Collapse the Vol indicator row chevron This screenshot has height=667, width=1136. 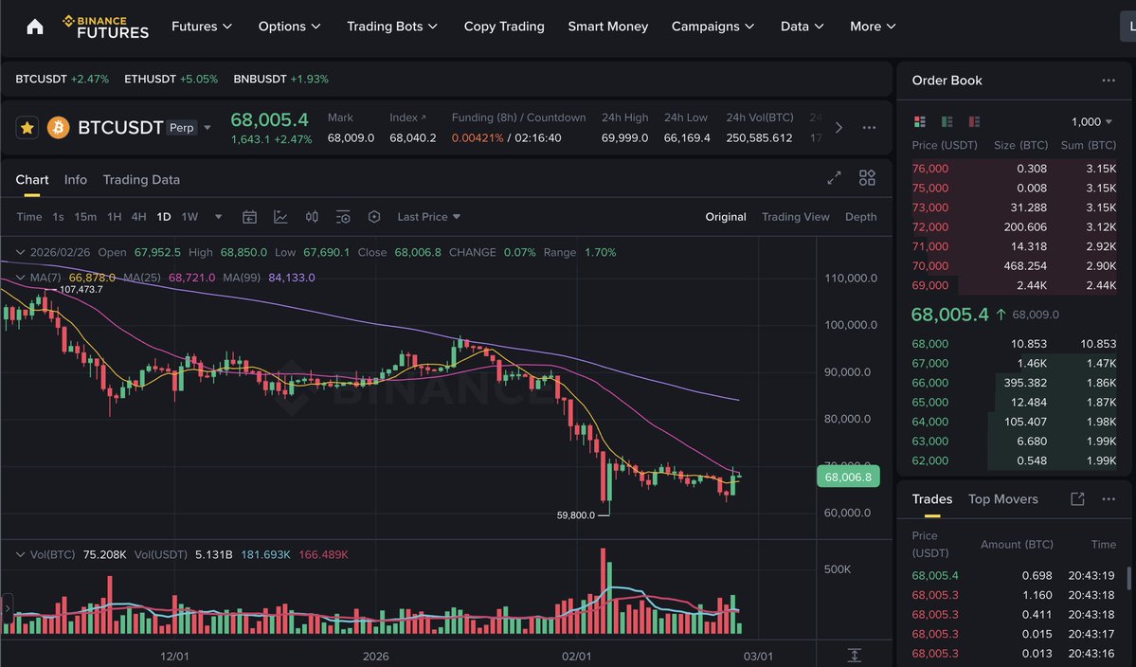tap(20, 555)
